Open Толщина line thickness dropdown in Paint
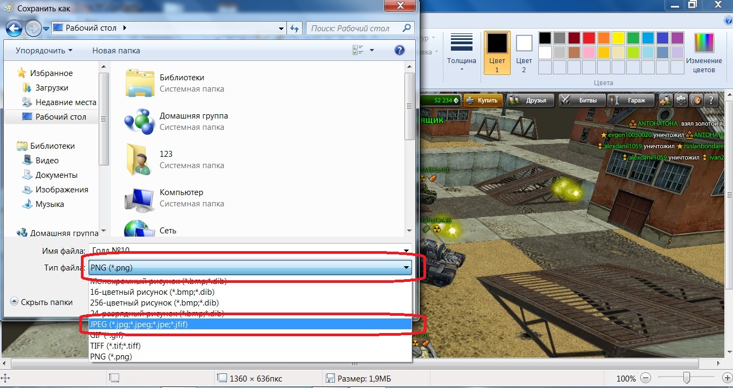Image resolution: width=733 pixels, height=388 pixels. (462, 52)
